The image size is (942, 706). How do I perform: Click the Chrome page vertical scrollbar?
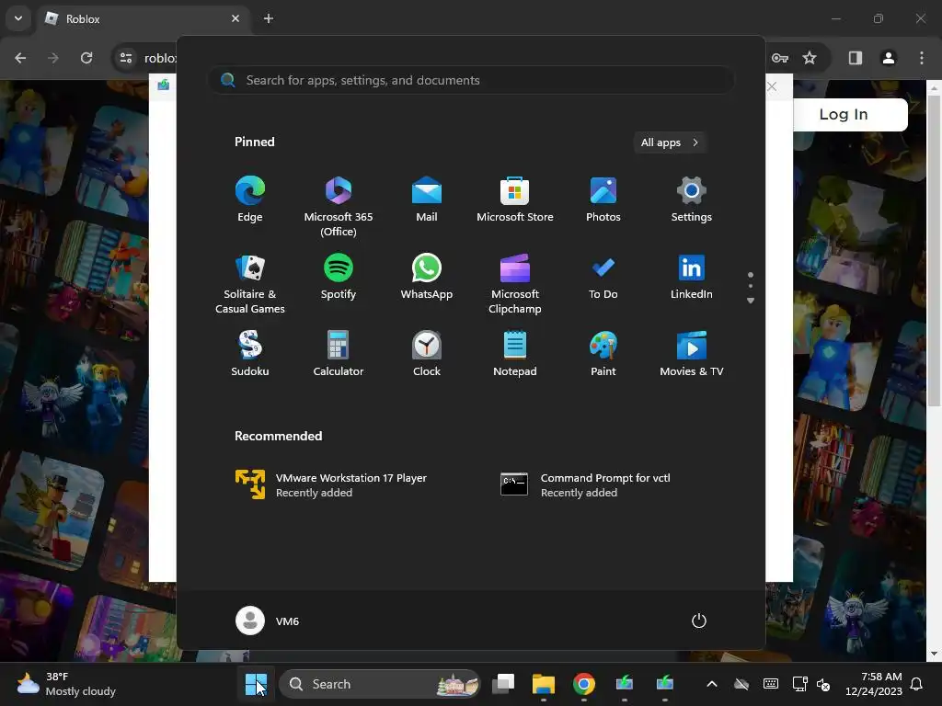tap(934, 251)
